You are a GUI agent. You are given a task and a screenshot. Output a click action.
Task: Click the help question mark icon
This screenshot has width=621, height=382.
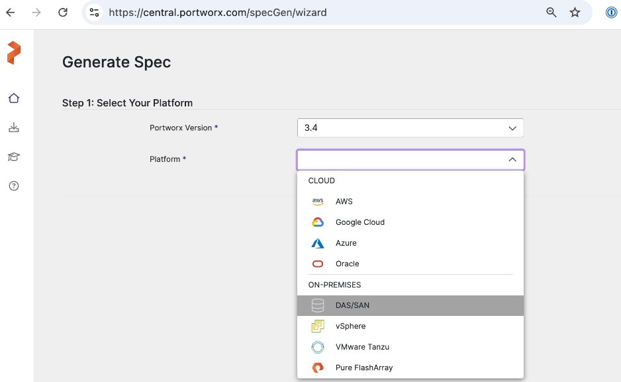(14, 186)
